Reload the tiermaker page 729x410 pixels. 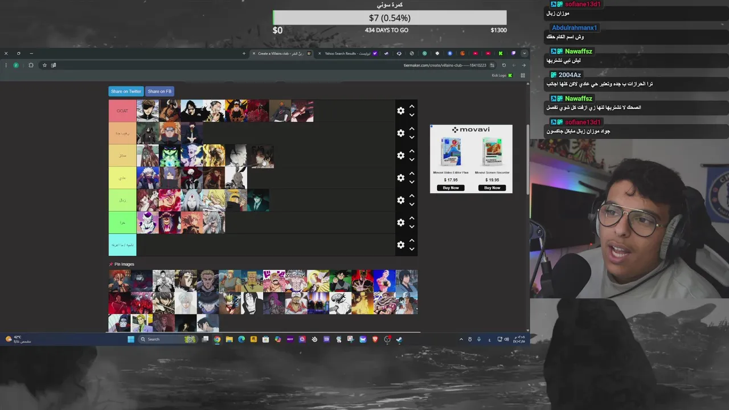pyautogui.click(x=503, y=65)
